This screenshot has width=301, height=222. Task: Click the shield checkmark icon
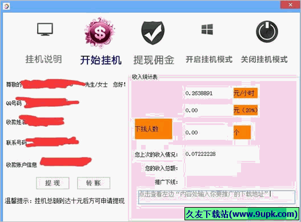pyautogui.click(x=153, y=33)
